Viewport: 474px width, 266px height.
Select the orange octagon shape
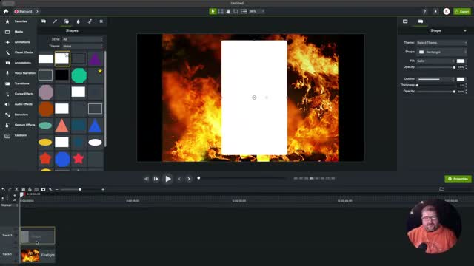tap(46, 109)
